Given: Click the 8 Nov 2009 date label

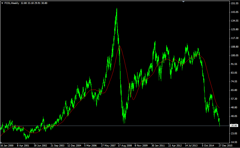Looking at the screenshot, I should pyautogui.click(x=141, y=146).
